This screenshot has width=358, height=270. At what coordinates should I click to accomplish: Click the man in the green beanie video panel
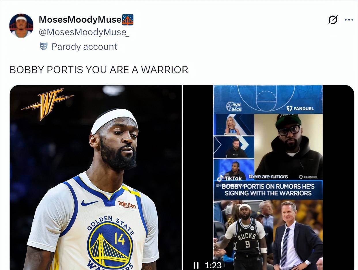[x=289, y=147]
